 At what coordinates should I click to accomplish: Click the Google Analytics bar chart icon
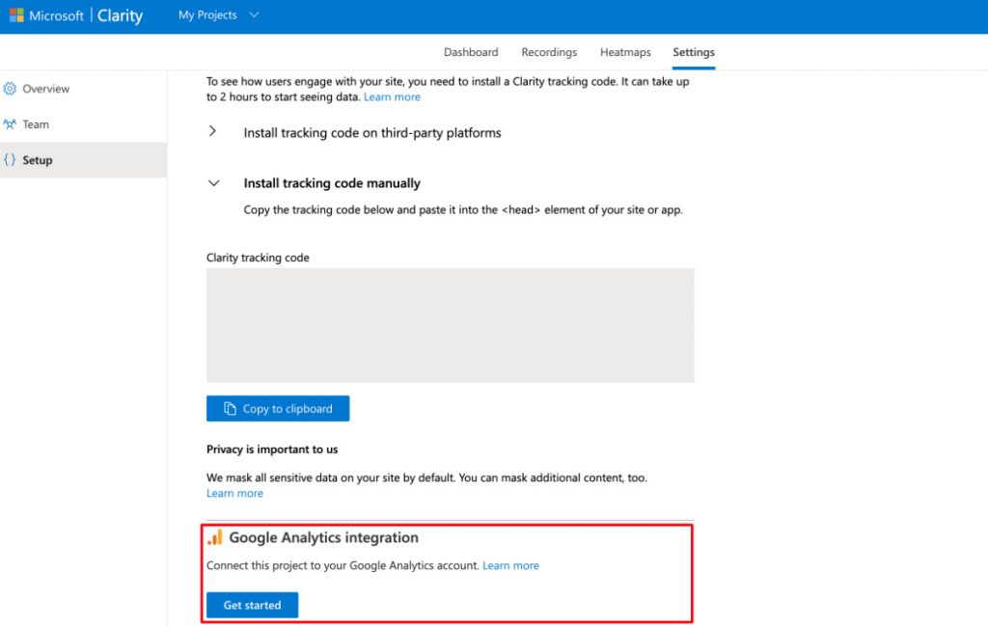pos(215,537)
